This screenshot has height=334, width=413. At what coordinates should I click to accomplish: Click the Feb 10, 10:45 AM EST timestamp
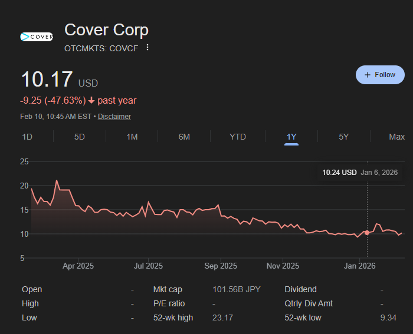[x=55, y=117]
